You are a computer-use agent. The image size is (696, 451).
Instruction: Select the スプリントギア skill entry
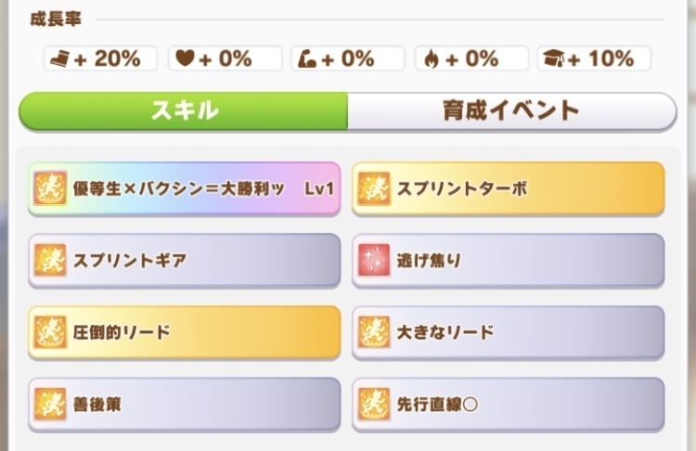pos(185,261)
